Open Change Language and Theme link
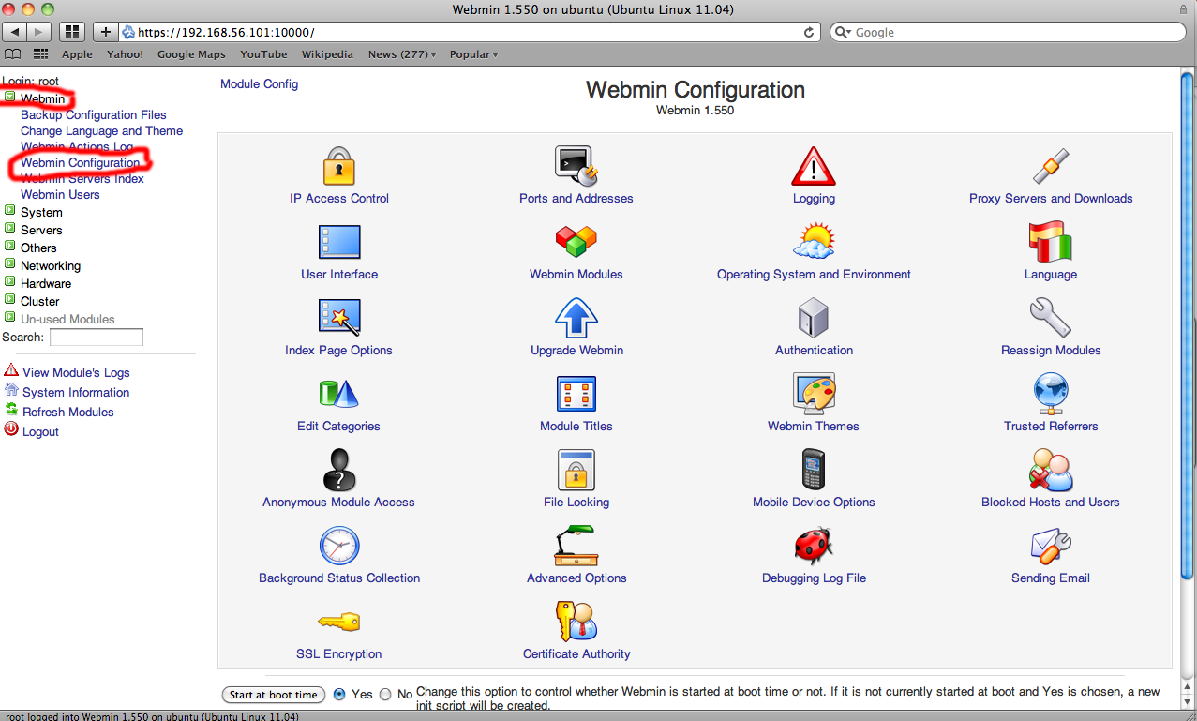 coord(101,130)
